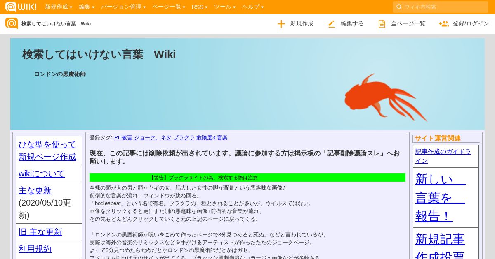
Task: Open the PC被害 tag link
Action: (123, 138)
